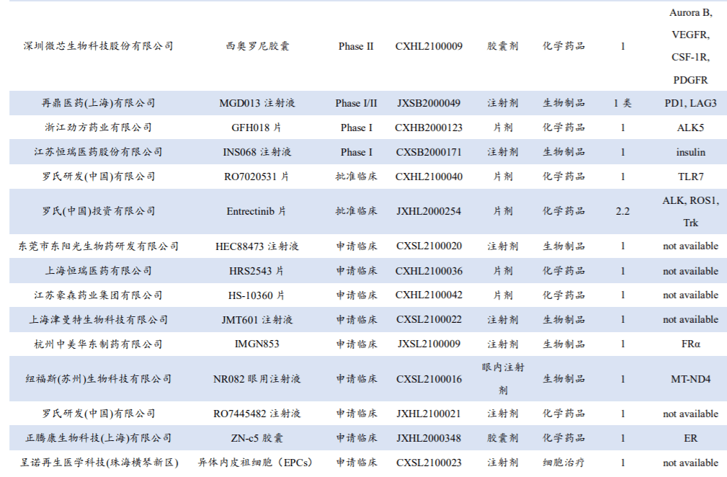Screen dimensions: 727x477
Task: Click the dosage form 眼内注射
Action: coord(503,367)
